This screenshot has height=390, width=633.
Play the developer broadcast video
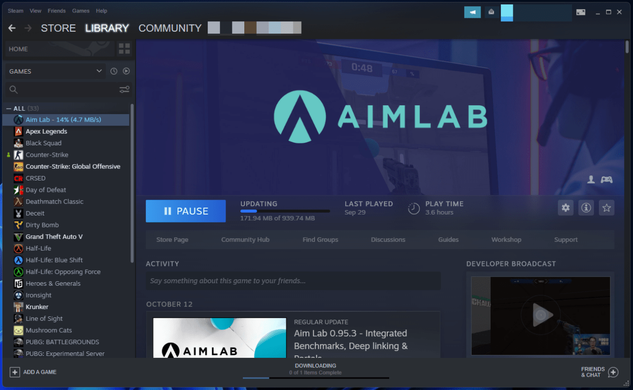(541, 315)
